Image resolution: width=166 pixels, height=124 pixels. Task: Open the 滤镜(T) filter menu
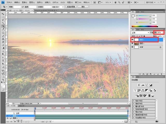pos(47,2)
